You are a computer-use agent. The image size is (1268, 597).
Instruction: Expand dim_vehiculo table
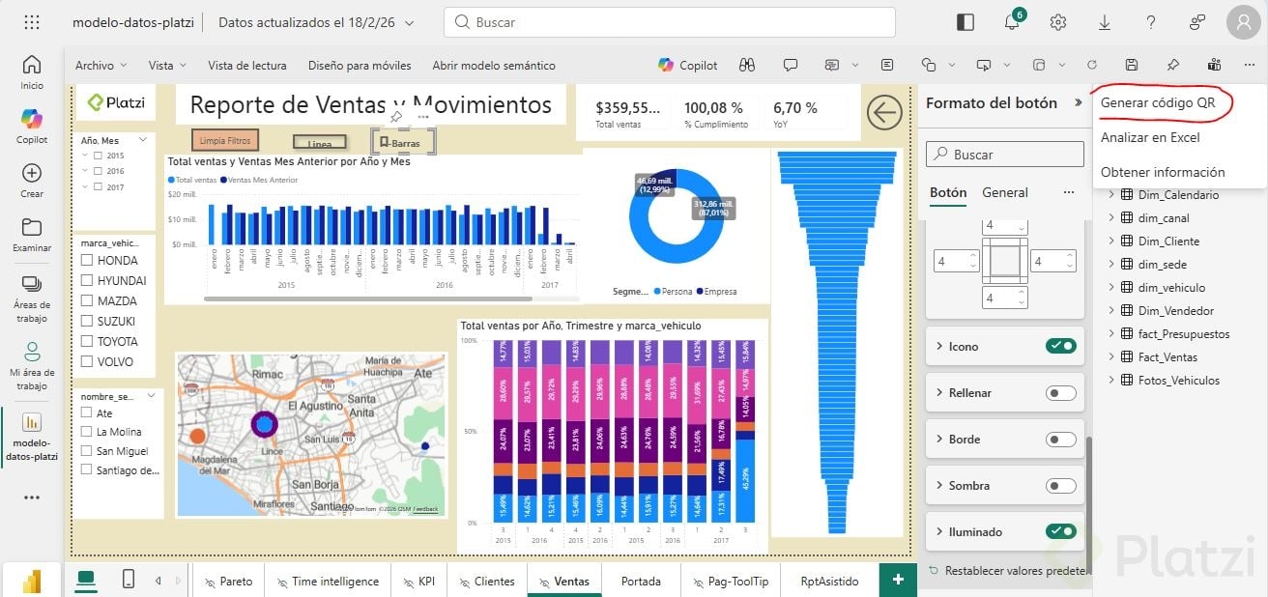tap(1111, 288)
